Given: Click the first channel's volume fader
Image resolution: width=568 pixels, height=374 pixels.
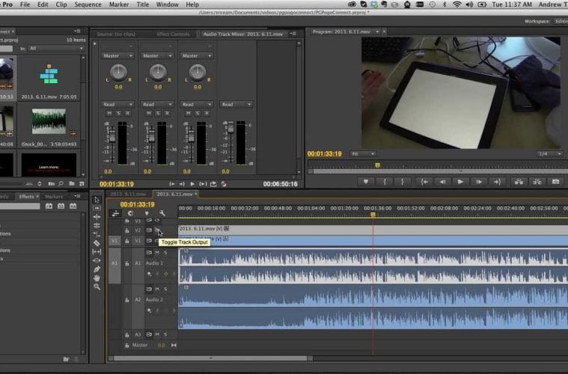Looking at the screenshot, I should (x=114, y=137).
